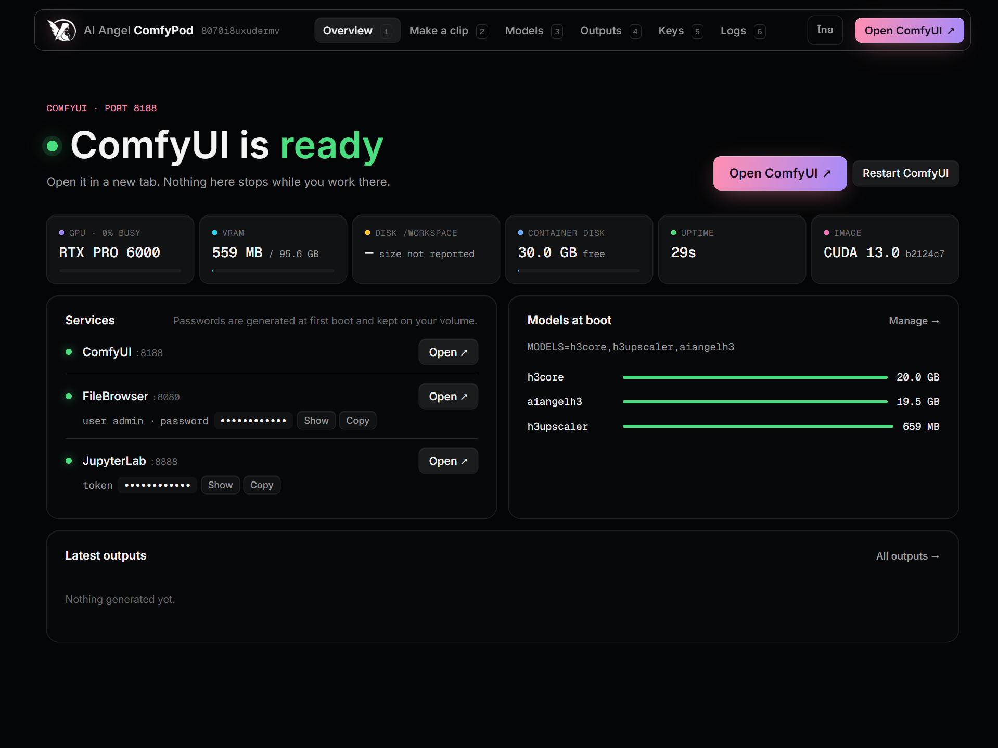Click the JupyterLab green status dot

tap(69, 461)
